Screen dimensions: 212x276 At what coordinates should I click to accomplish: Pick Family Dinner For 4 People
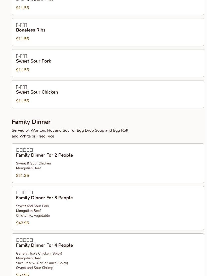pyautogui.click(x=44, y=245)
